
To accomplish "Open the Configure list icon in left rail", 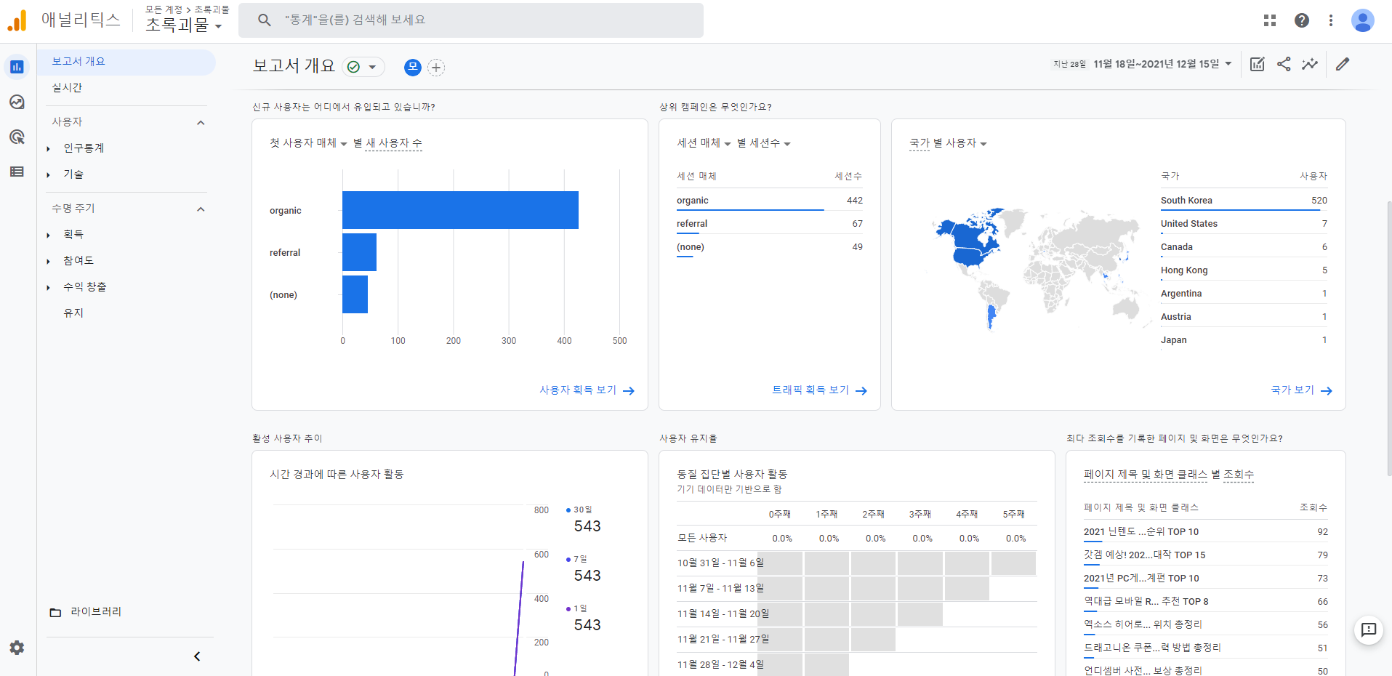I will tap(17, 172).
